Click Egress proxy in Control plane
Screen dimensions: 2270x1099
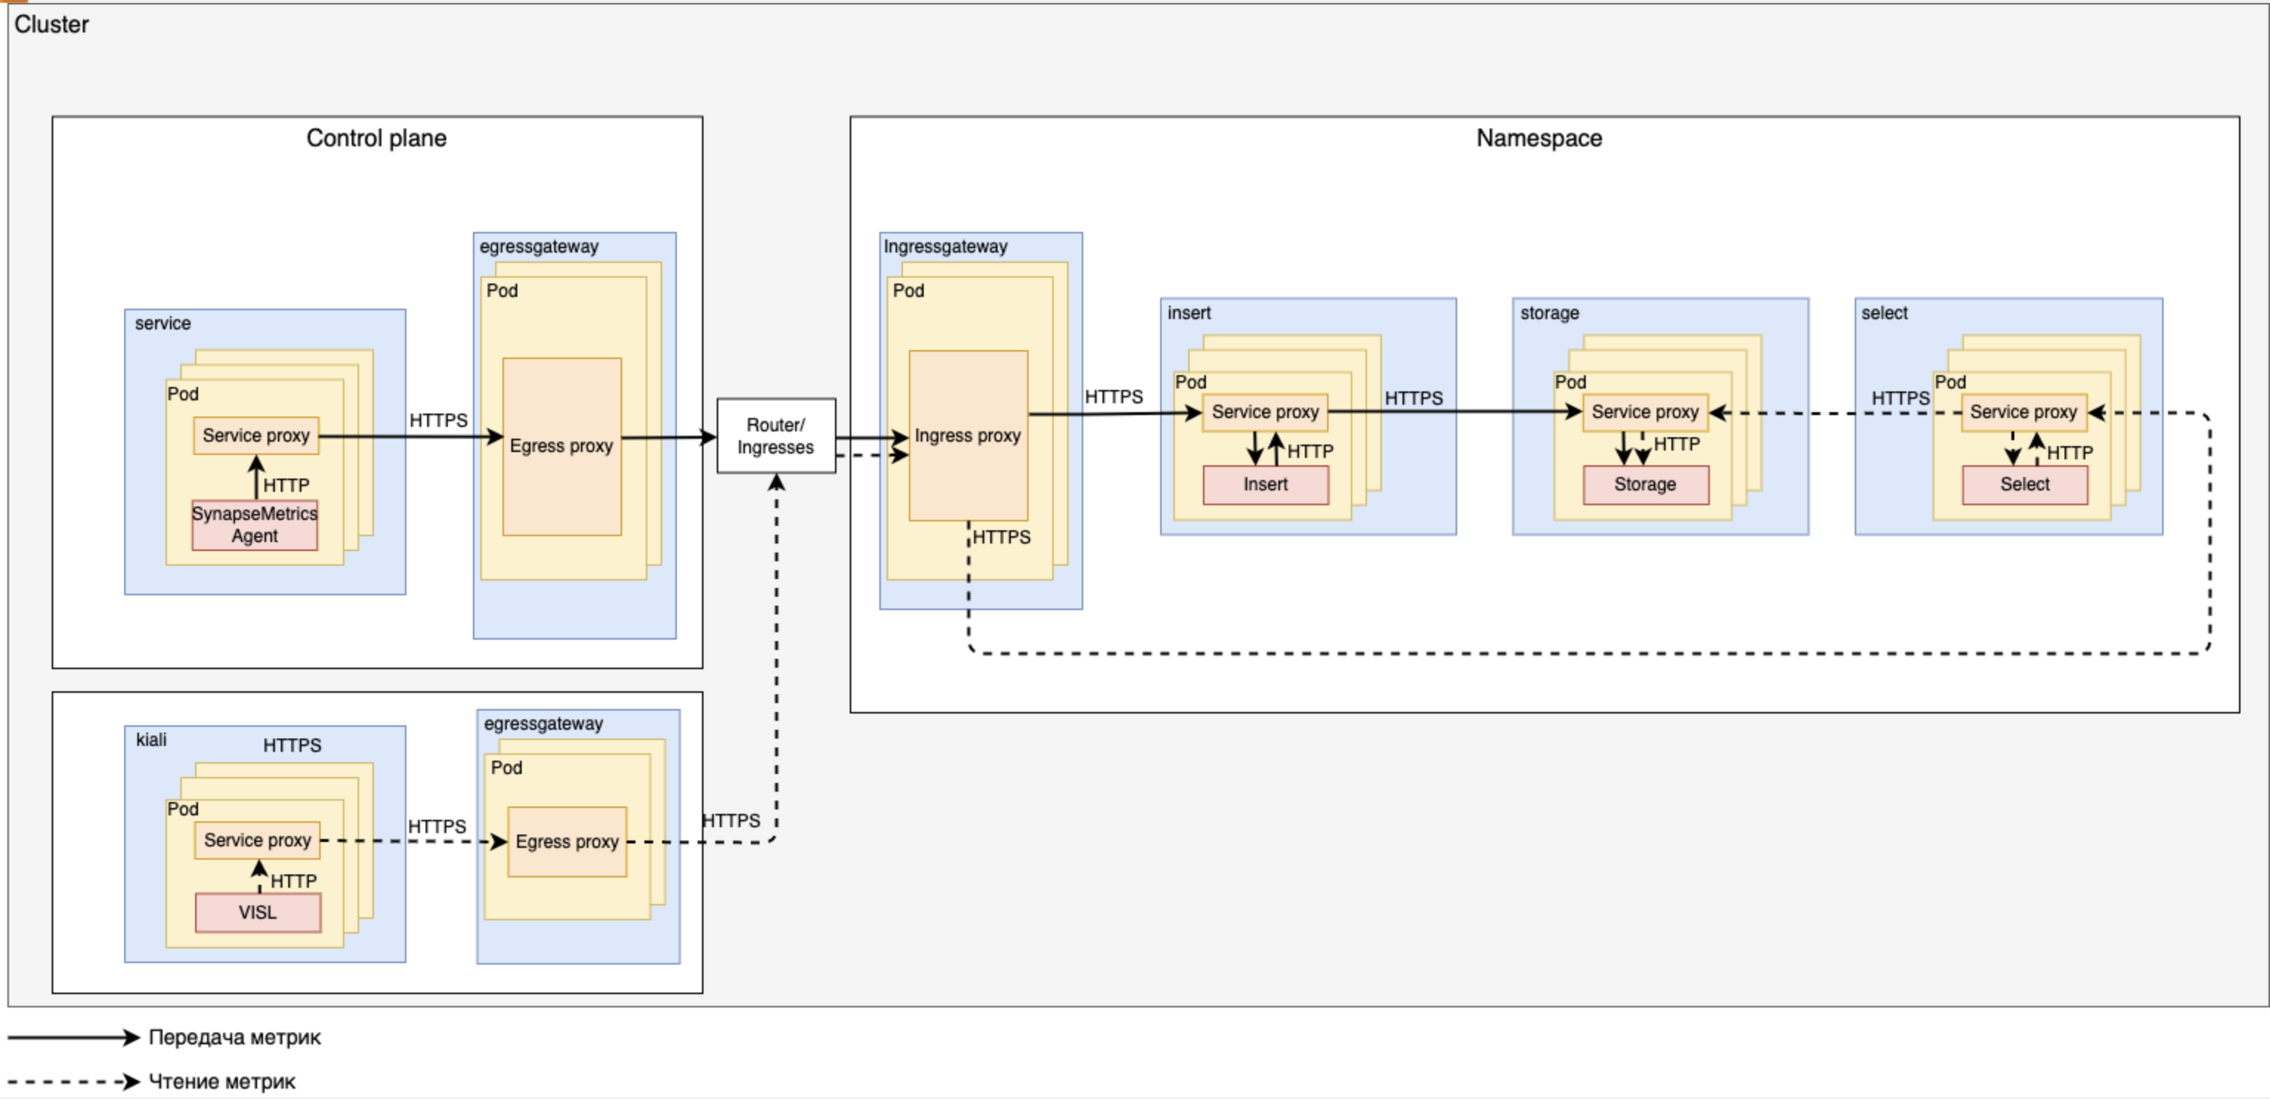pos(562,445)
